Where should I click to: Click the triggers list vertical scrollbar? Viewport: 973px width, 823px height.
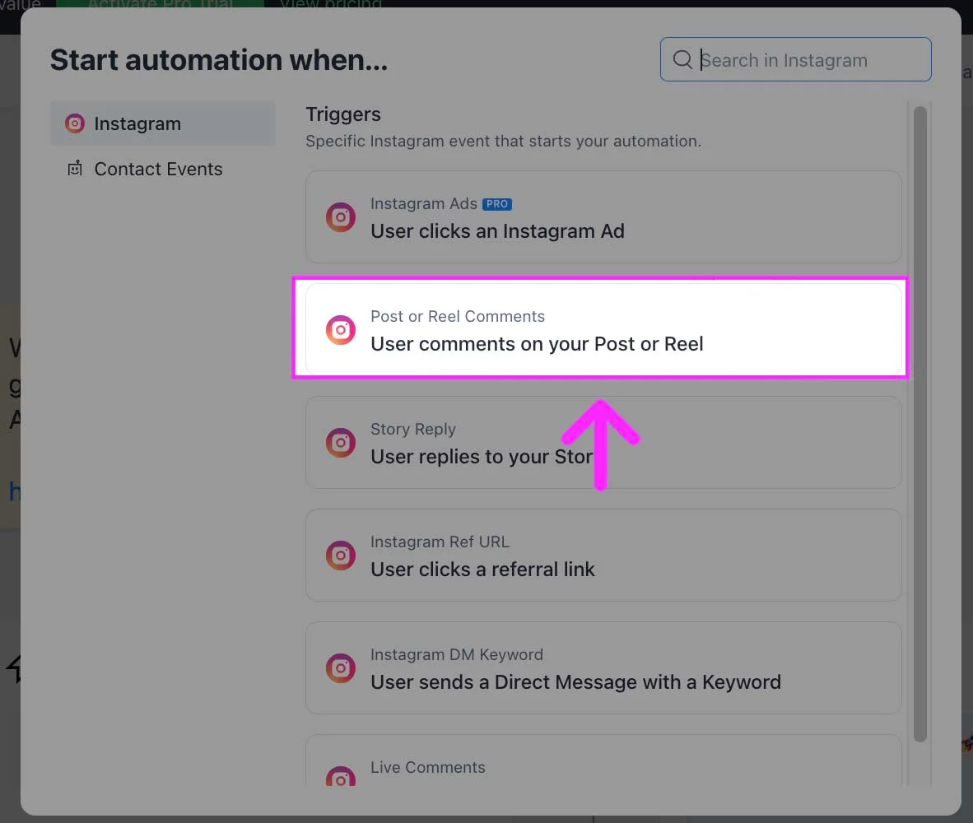coord(920,424)
